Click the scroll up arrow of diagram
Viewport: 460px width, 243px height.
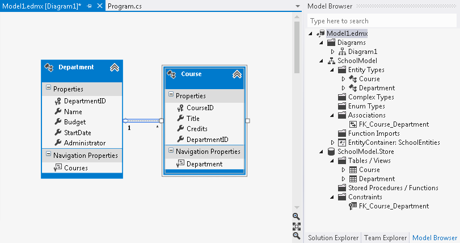[x=297, y=16]
